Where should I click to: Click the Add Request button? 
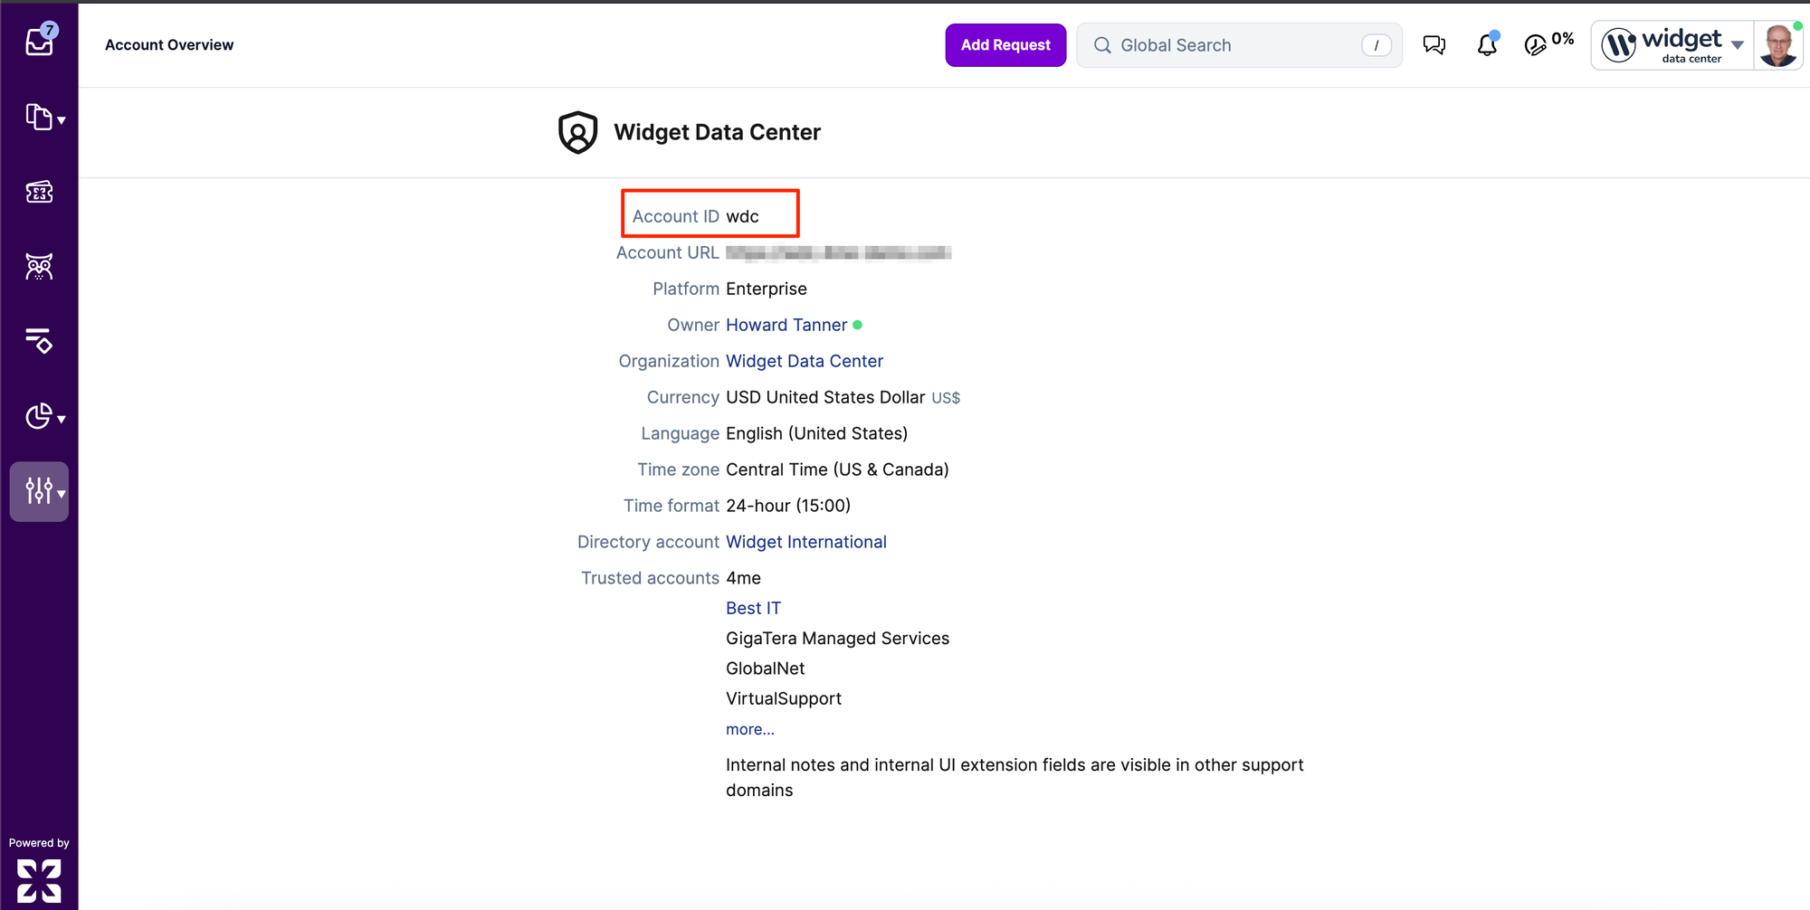[x=1005, y=45]
